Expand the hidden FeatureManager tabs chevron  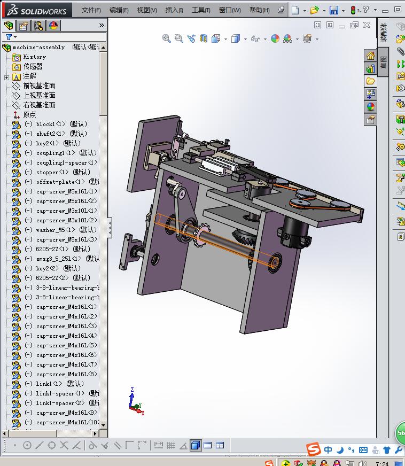(x=102, y=26)
